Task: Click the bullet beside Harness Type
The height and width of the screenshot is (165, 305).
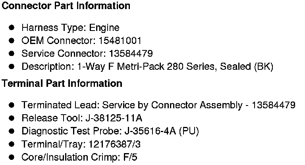Action: 12,28
